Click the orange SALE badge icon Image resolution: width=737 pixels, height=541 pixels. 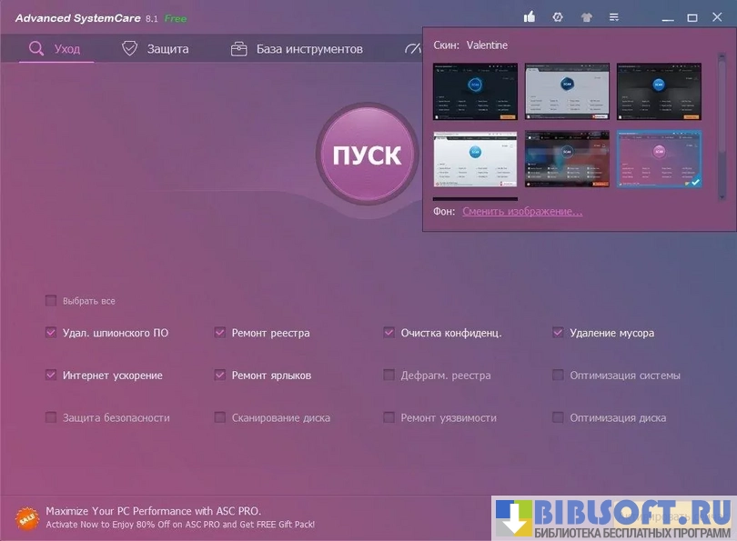(27, 516)
